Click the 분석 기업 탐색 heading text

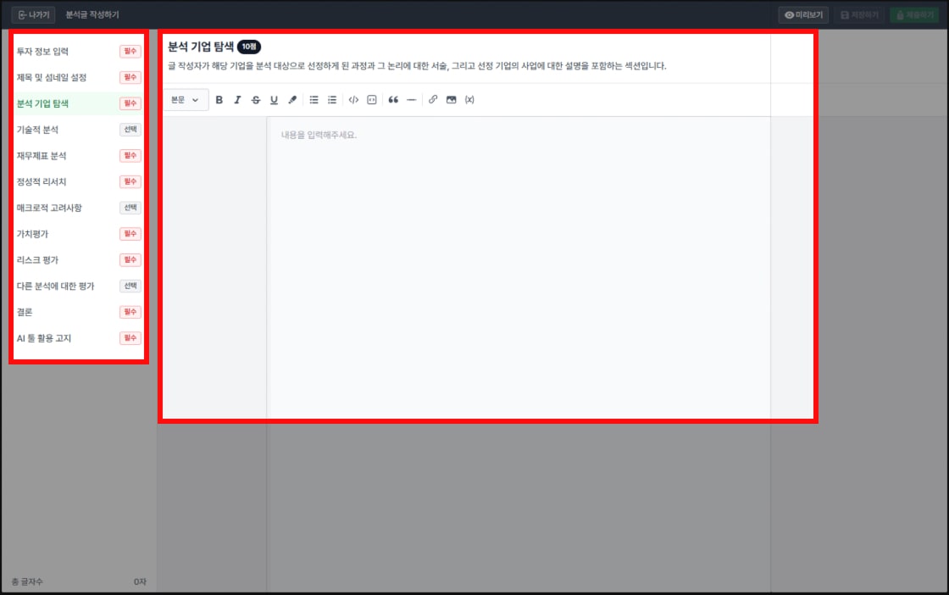pyautogui.click(x=200, y=47)
